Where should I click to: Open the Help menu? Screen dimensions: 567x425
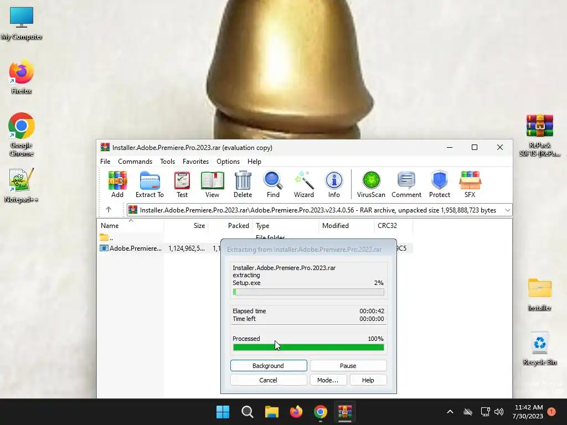pos(254,162)
